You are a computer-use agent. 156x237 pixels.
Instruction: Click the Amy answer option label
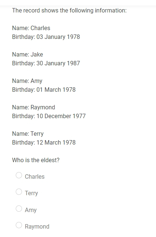[31, 210]
